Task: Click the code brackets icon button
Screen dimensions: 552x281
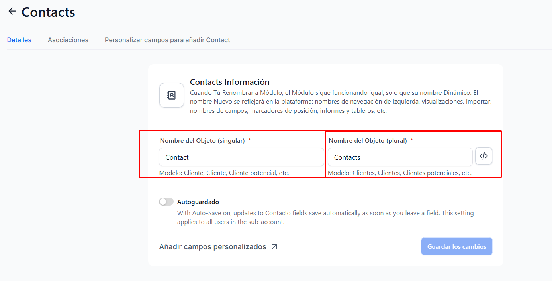Action: [483, 156]
